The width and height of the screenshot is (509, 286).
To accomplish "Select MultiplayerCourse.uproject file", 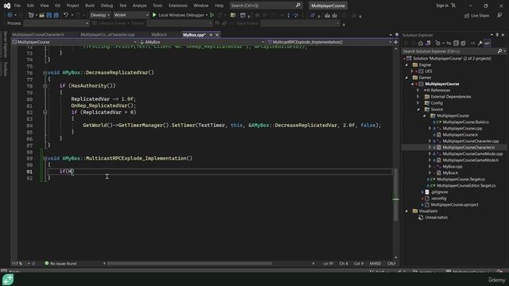I will [x=454, y=205].
